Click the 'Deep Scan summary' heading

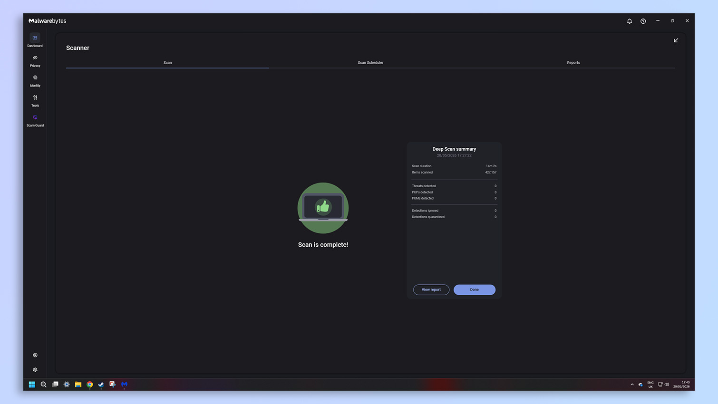(454, 149)
